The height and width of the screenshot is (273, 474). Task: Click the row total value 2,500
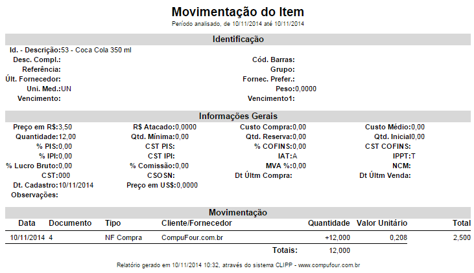tap(462, 238)
